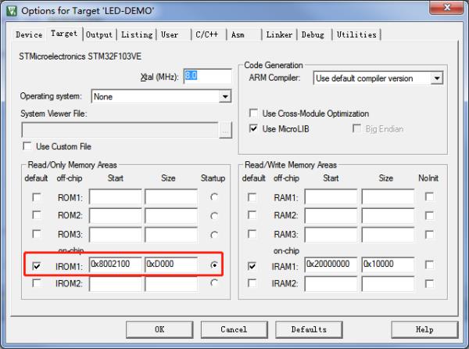Screen dimensions: 469x349
Task: Go to the Linker tab
Action: 279,35
